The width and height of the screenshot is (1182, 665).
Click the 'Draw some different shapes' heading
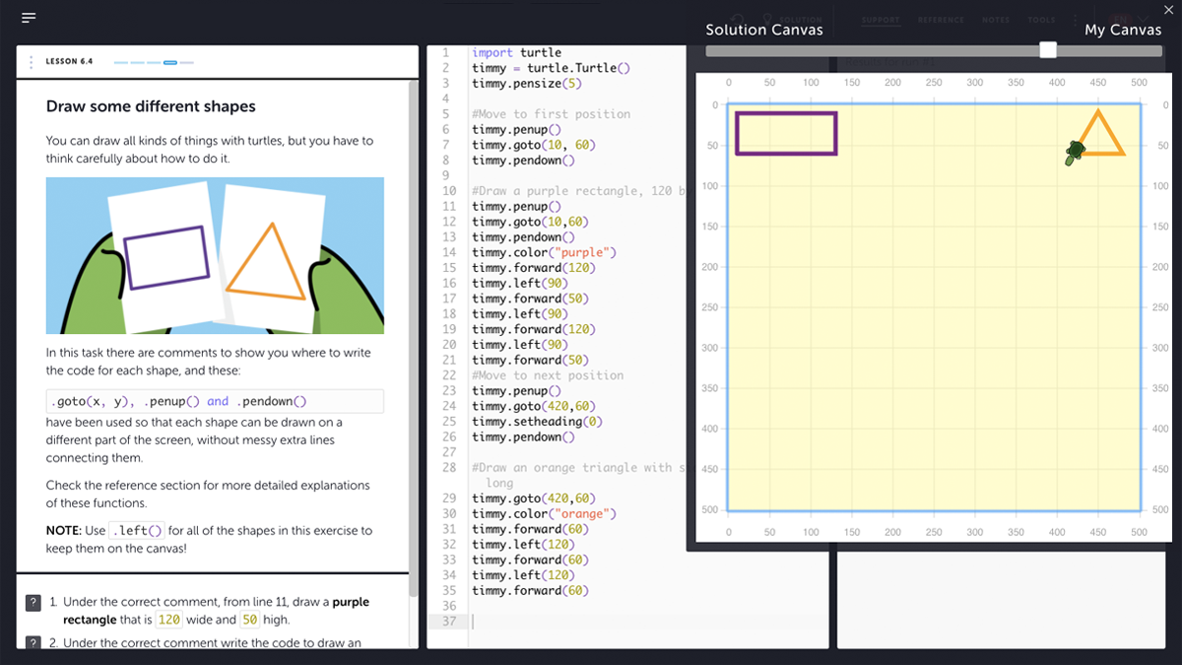pos(151,106)
